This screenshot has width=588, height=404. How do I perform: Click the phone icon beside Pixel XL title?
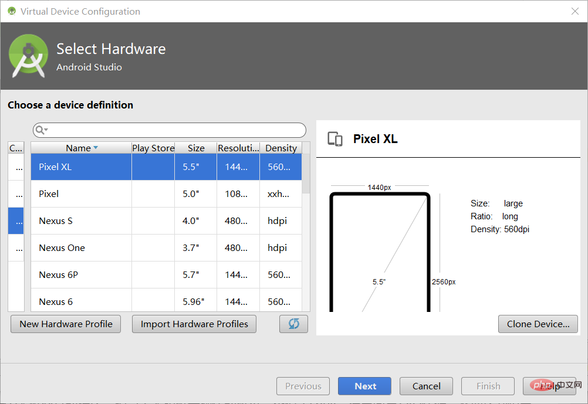(x=334, y=139)
